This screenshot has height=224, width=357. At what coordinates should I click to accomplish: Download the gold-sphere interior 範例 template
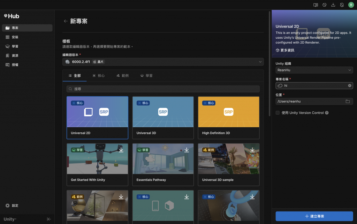pos(121,197)
